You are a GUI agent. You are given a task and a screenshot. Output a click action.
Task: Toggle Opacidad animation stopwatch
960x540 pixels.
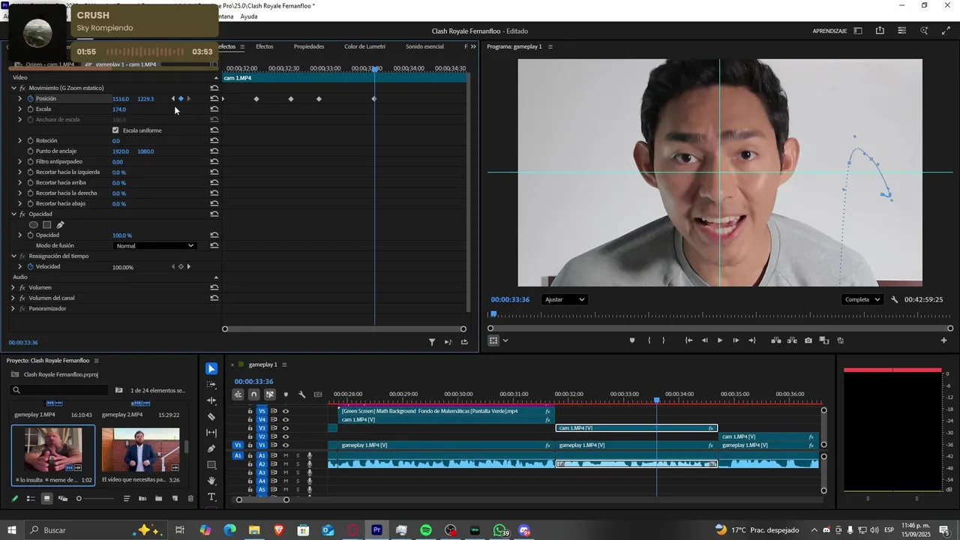point(31,235)
